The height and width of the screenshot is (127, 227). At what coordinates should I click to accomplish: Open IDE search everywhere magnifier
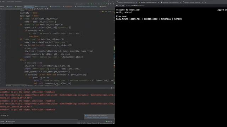[x=113, y=4]
